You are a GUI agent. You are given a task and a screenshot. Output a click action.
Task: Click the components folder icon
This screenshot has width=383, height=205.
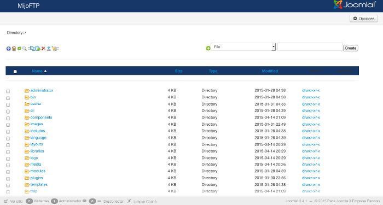pyautogui.click(x=27, y=118)
